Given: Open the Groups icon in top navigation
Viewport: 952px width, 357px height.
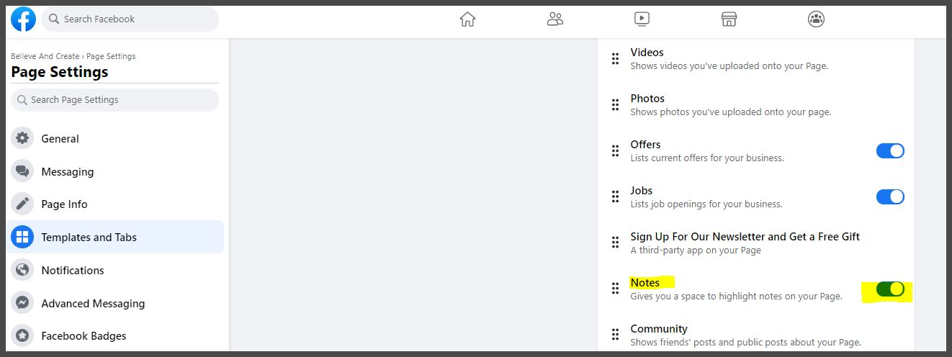Looking at the screenshot, I should pos(816,19).
